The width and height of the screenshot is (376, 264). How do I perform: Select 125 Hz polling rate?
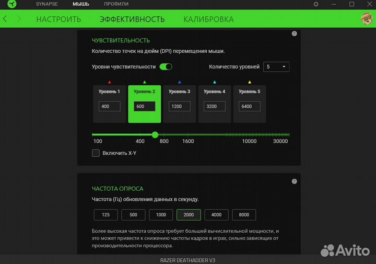point(105,215)
